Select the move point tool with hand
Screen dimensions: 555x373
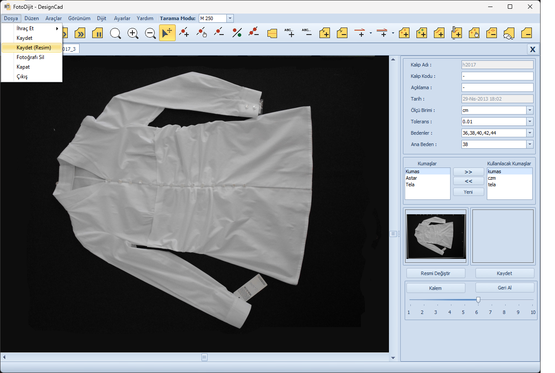tap(202, 33)
